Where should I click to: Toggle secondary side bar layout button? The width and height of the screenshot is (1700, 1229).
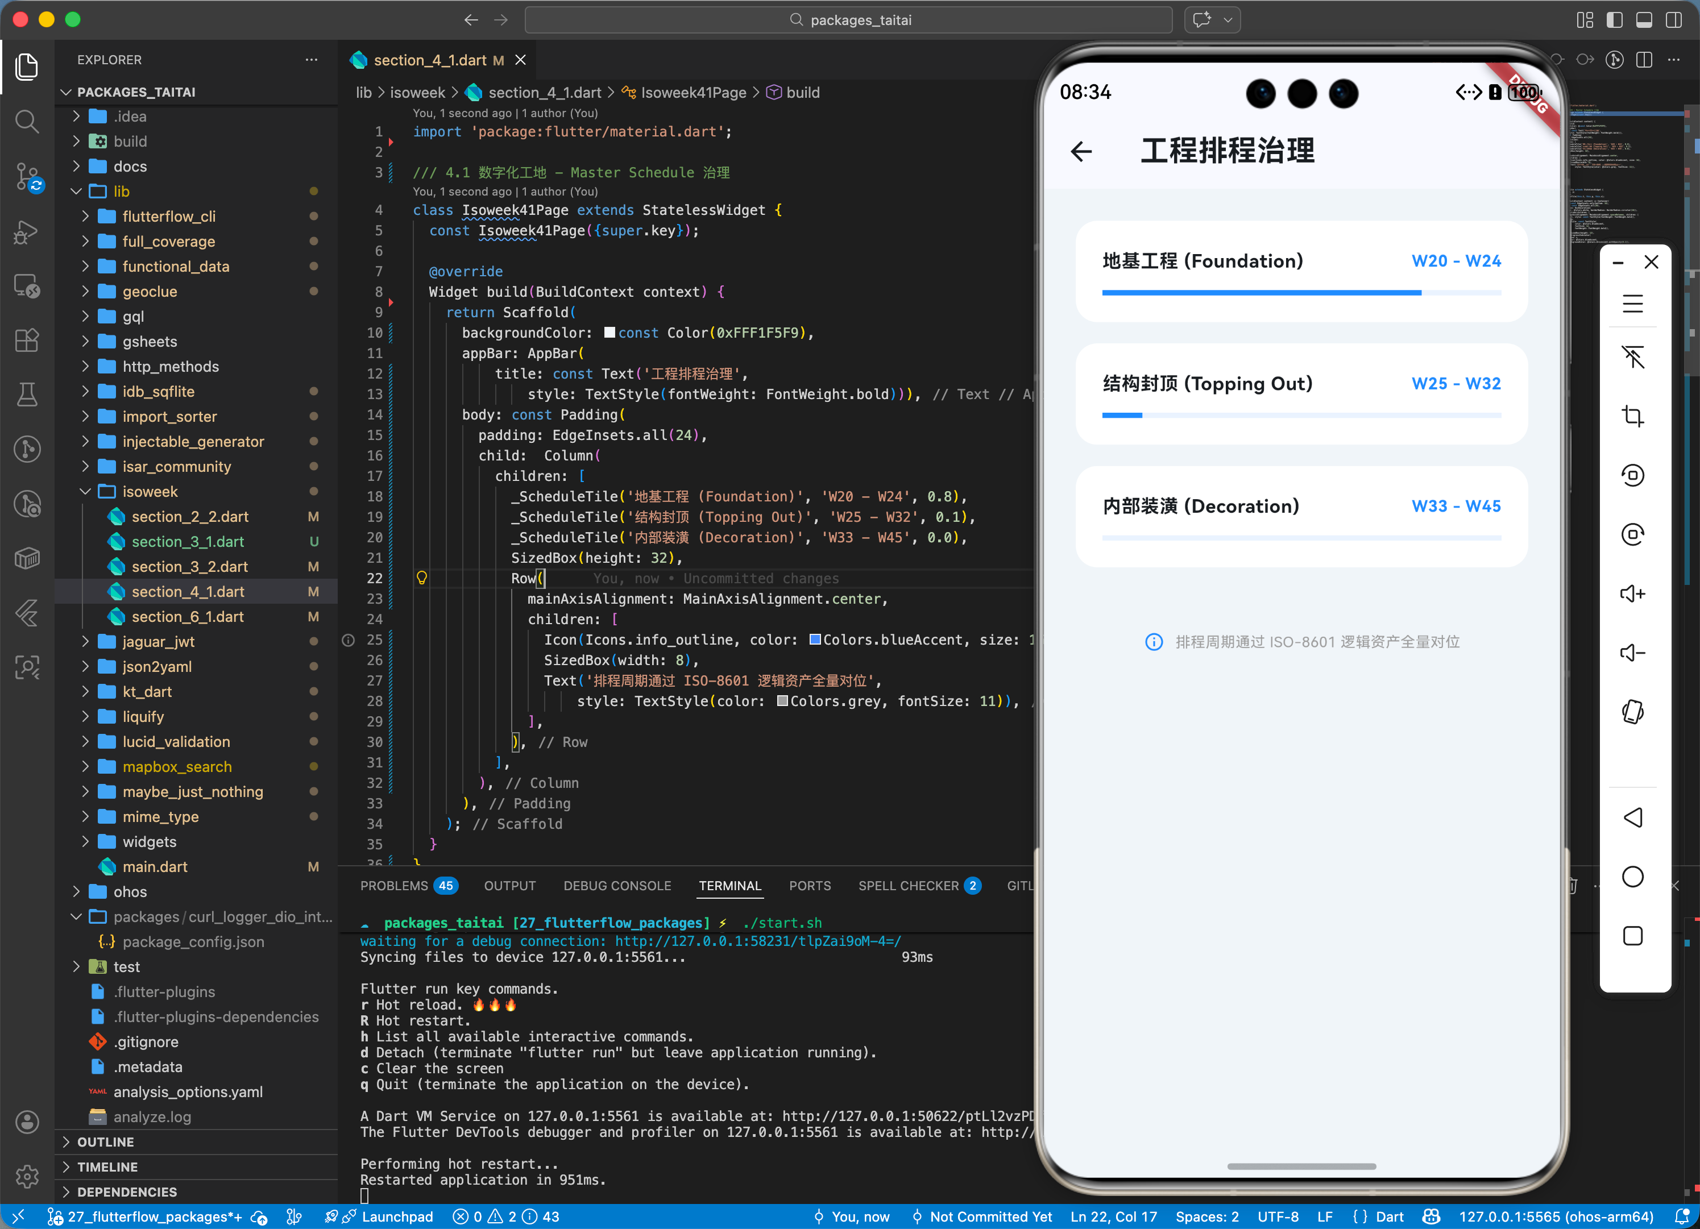point(1674,20)
